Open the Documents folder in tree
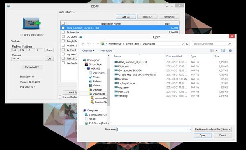Image resolution: width=246 pixels, height=150 pixels. pos(99,73)
